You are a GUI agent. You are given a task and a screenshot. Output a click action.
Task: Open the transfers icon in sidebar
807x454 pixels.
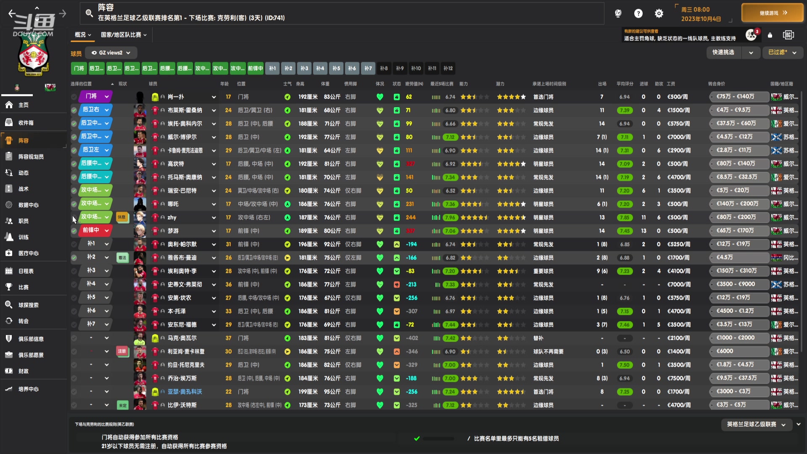click(x=9, y=321)
